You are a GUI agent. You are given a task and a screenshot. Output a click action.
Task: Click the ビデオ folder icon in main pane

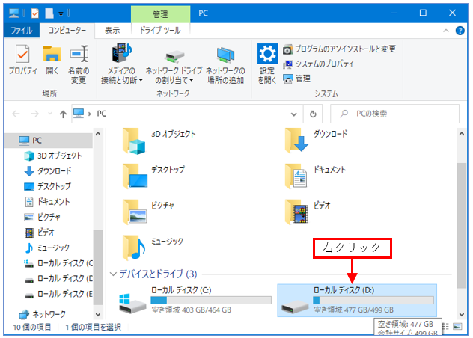297,212
